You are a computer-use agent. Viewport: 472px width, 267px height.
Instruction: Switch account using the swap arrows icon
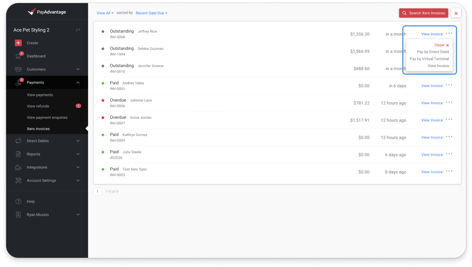tap(78, 30)
